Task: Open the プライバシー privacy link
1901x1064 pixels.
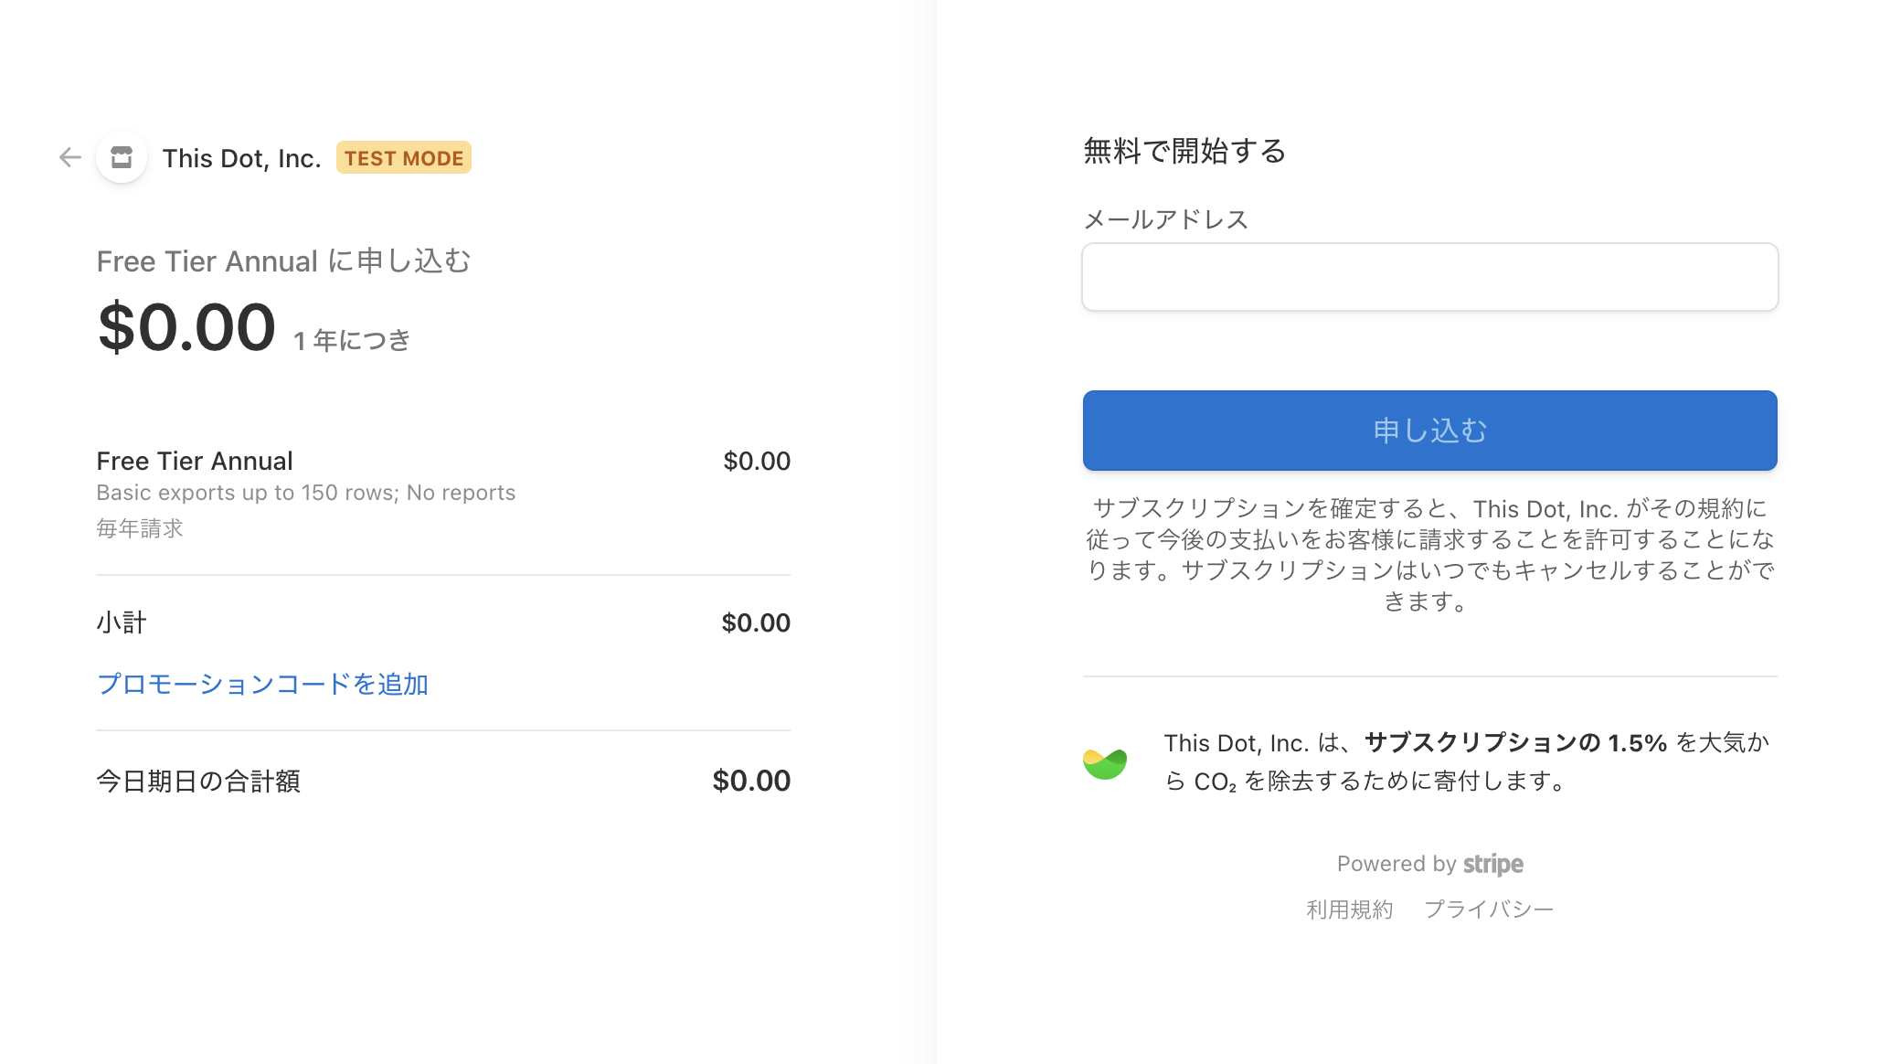Action: tap(1489, 910)
